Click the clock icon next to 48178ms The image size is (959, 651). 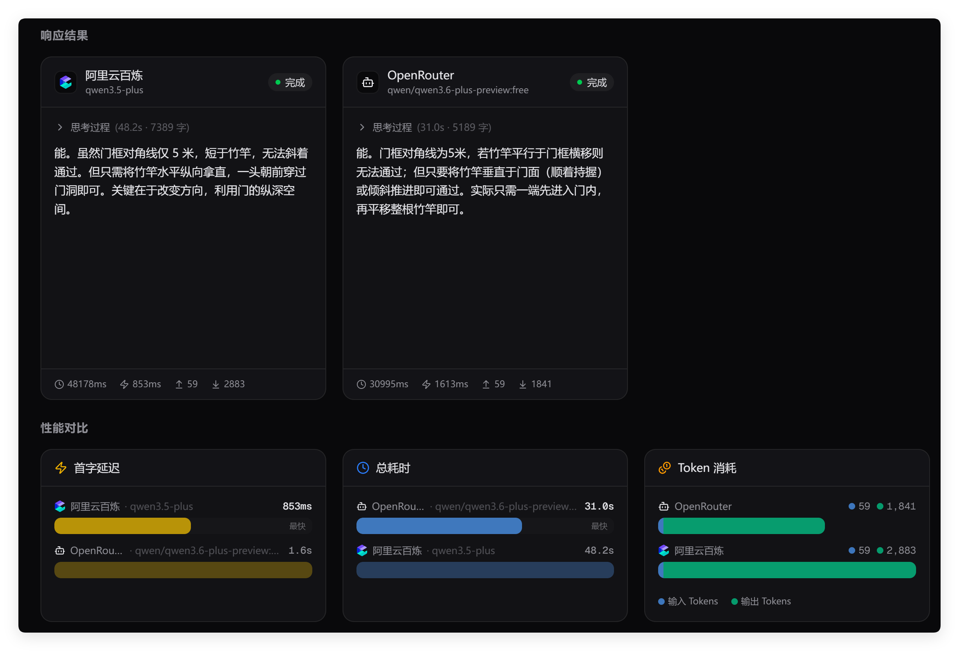[59, 384]
